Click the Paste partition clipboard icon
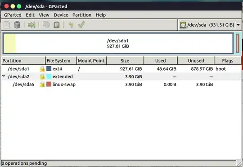 click(x=57, y=25)
